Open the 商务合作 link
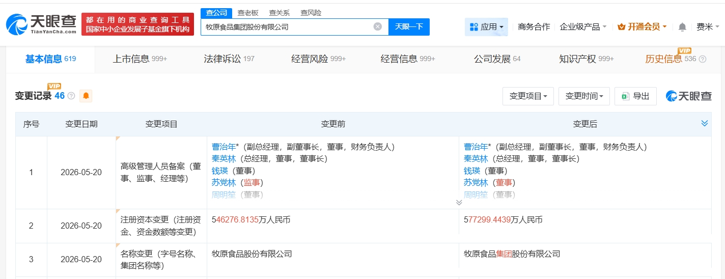Viewport: 725px width, 279px height. (x=534, y=27)
